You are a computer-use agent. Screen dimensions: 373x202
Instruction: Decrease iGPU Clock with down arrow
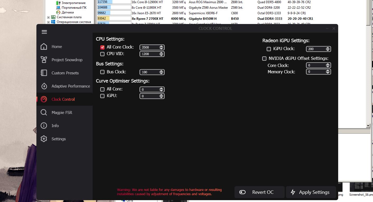point(328,50)
